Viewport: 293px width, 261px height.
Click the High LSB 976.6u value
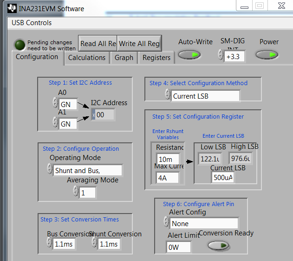[x=241, y=158]
